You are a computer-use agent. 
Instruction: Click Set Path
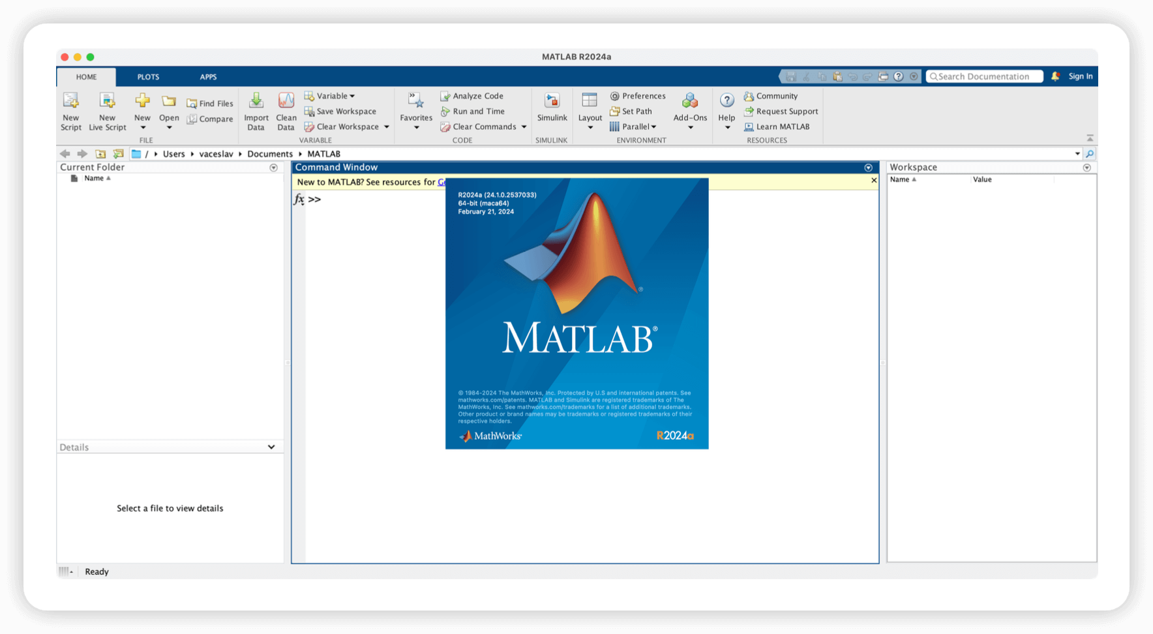point(630,112)
